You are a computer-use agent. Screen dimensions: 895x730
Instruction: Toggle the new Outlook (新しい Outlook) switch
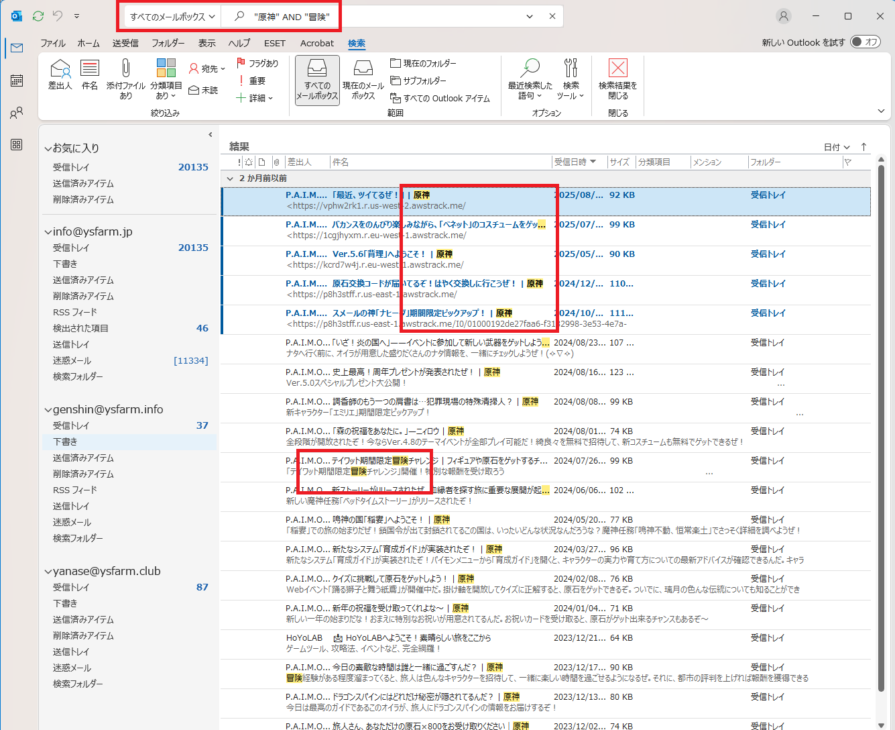click(866, 42)
